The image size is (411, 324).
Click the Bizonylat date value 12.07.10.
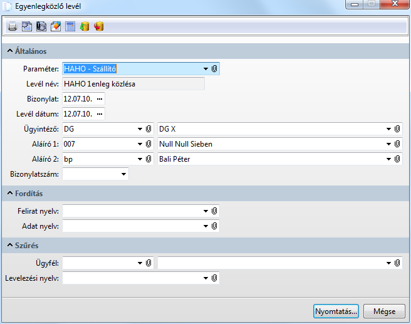click(78, 99)
